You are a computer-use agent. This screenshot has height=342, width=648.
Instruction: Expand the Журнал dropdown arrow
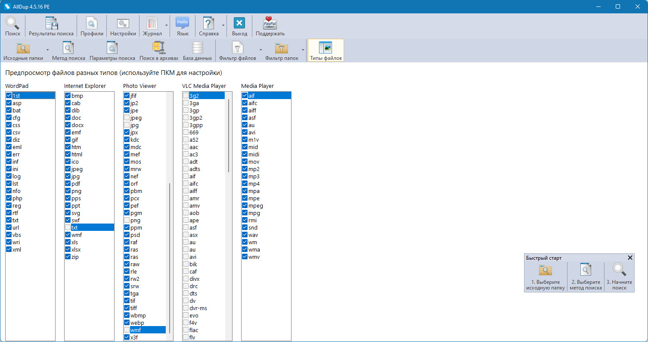[166, 26]
